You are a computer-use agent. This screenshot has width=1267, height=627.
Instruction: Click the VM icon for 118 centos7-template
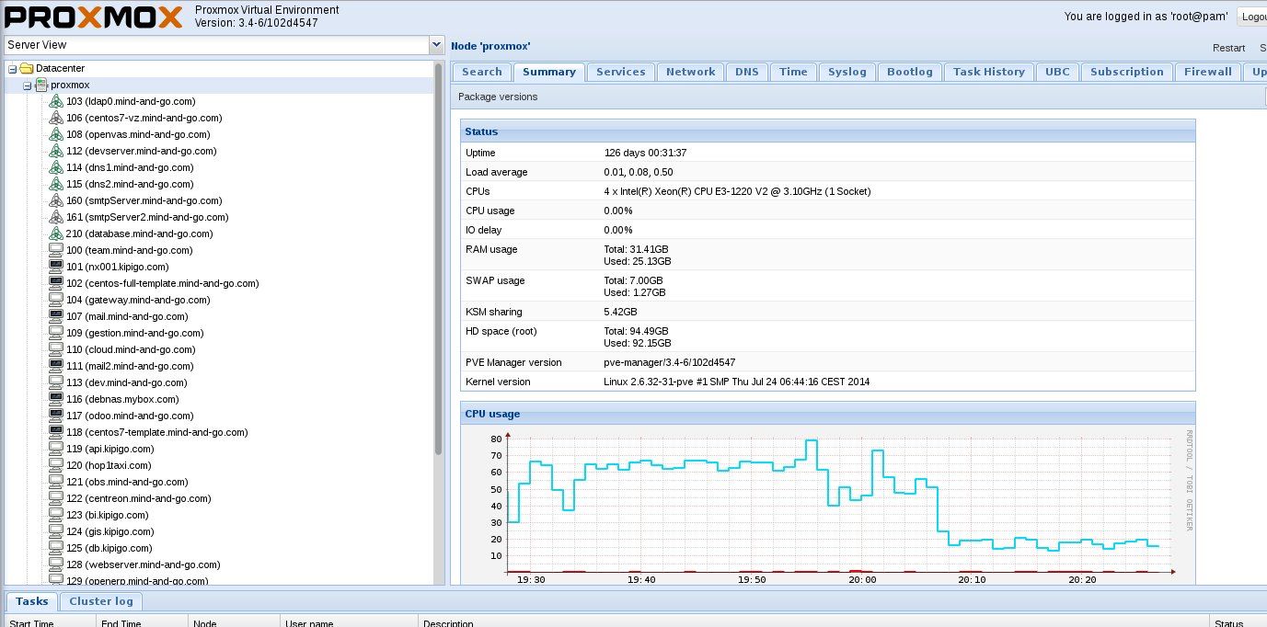click(x=55, y=432)
